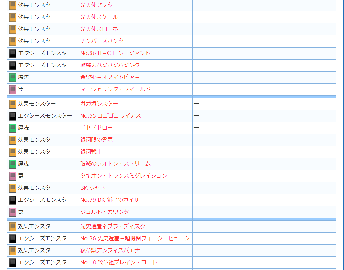The width and height of the screenshot is (344, 270).
Task: Open the 銀河眼の雲篭 link
Action: (97, 140)
